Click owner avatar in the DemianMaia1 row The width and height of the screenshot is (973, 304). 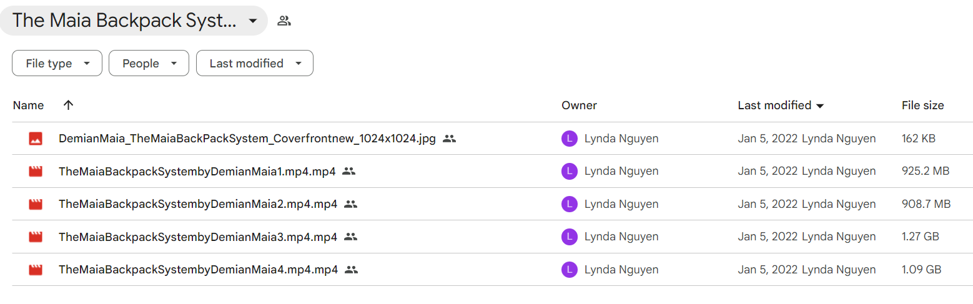tap(569, 171)
